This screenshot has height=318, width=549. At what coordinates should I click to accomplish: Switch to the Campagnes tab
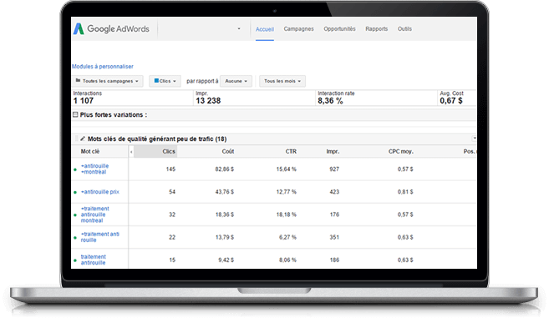(x=298, y=29)
